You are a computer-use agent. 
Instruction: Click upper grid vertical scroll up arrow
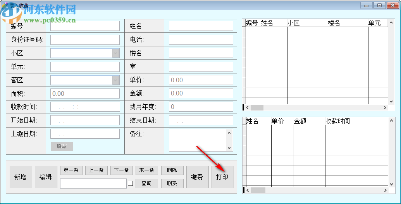pyautogui.click(x=391, y=22)
